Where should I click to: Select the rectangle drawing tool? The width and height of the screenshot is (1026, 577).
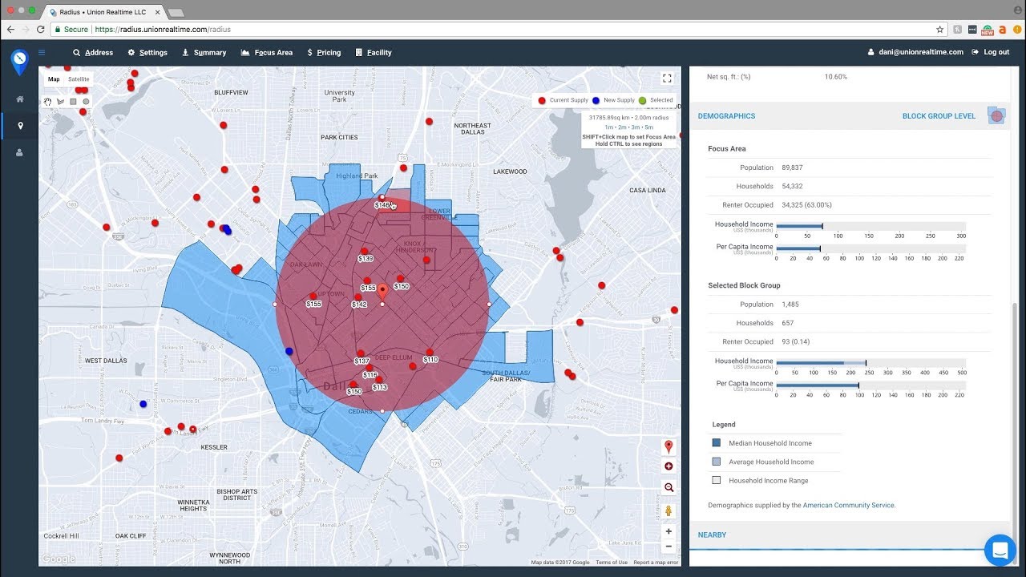73,102
